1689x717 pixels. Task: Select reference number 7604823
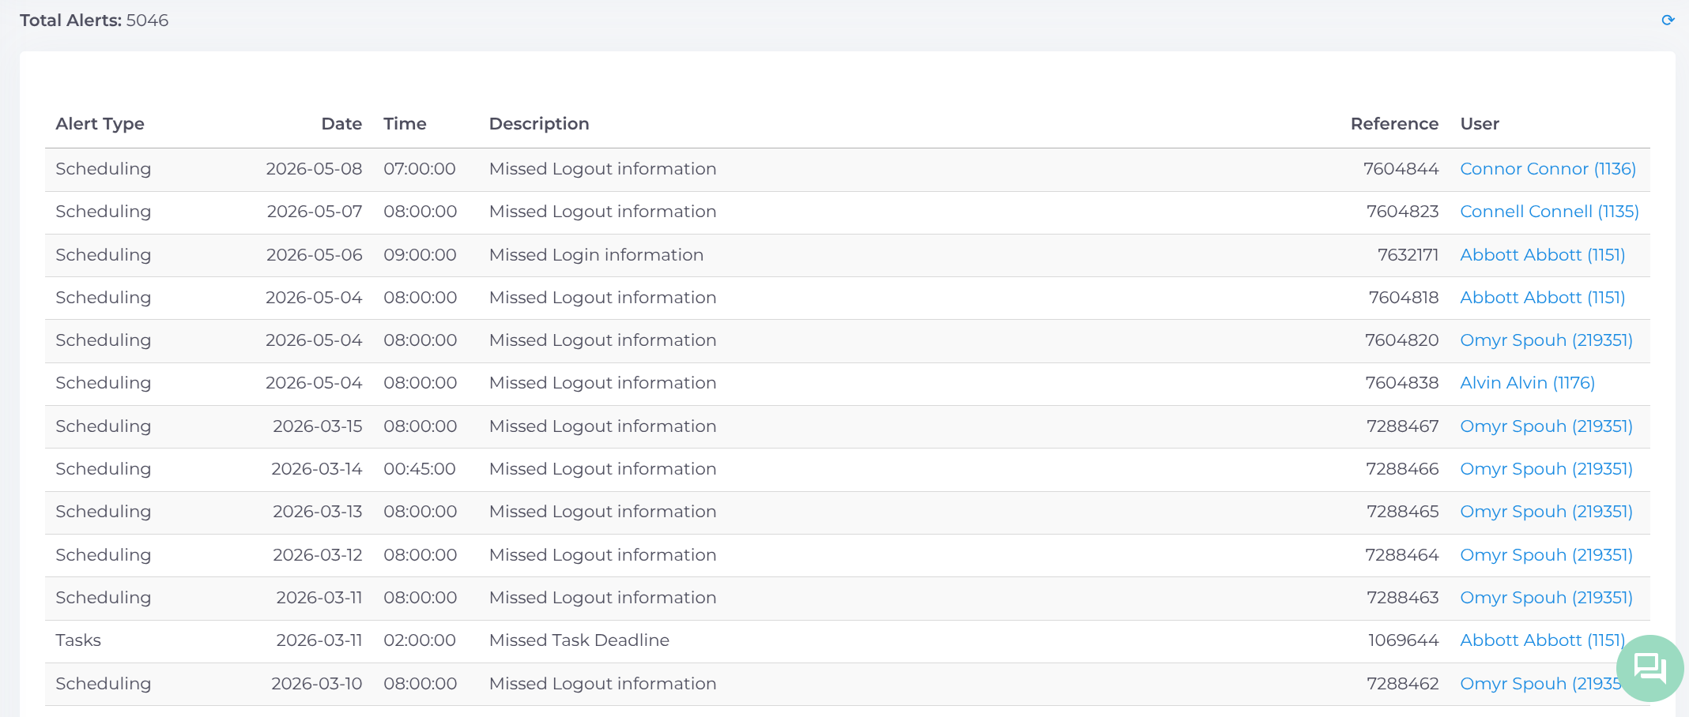[x=1402, y=212]
